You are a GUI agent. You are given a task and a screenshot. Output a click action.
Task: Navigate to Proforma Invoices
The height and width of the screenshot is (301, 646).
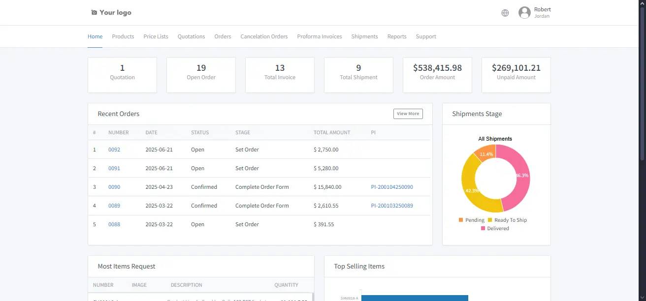click(x=319, y=36)
